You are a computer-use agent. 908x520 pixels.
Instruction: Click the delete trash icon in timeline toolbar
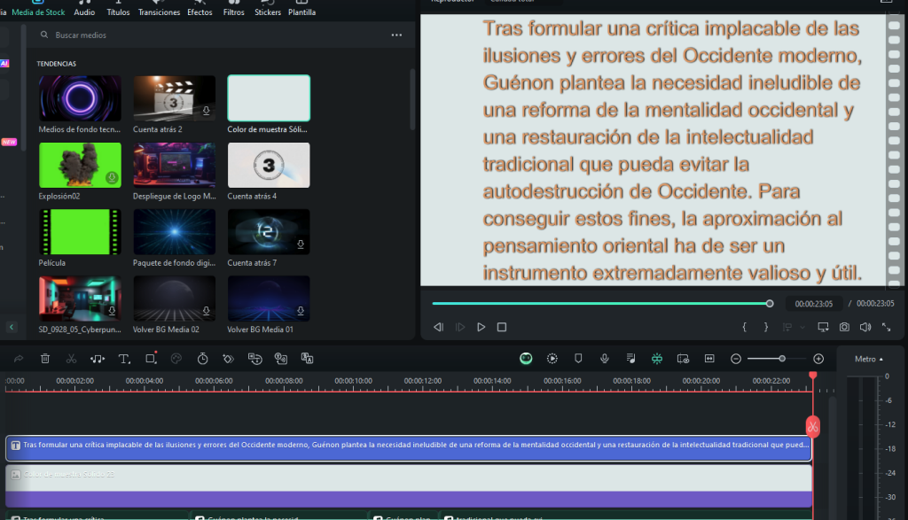(x=45, y=359)
